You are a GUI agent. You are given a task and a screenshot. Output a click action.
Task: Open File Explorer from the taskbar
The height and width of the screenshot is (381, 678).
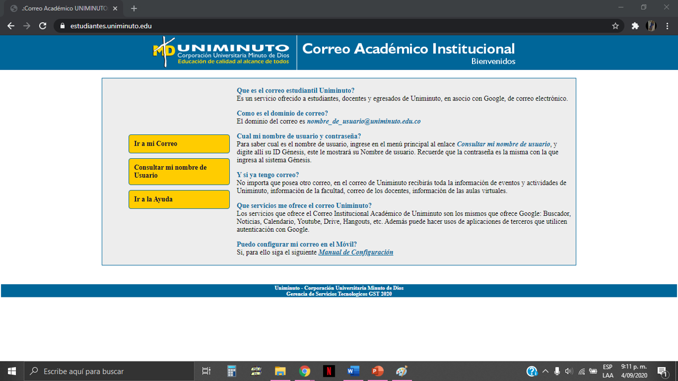point(280,371)
